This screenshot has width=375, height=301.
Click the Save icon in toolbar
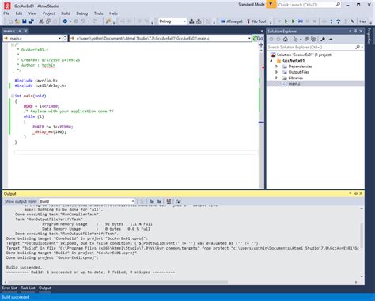(25, 21)
